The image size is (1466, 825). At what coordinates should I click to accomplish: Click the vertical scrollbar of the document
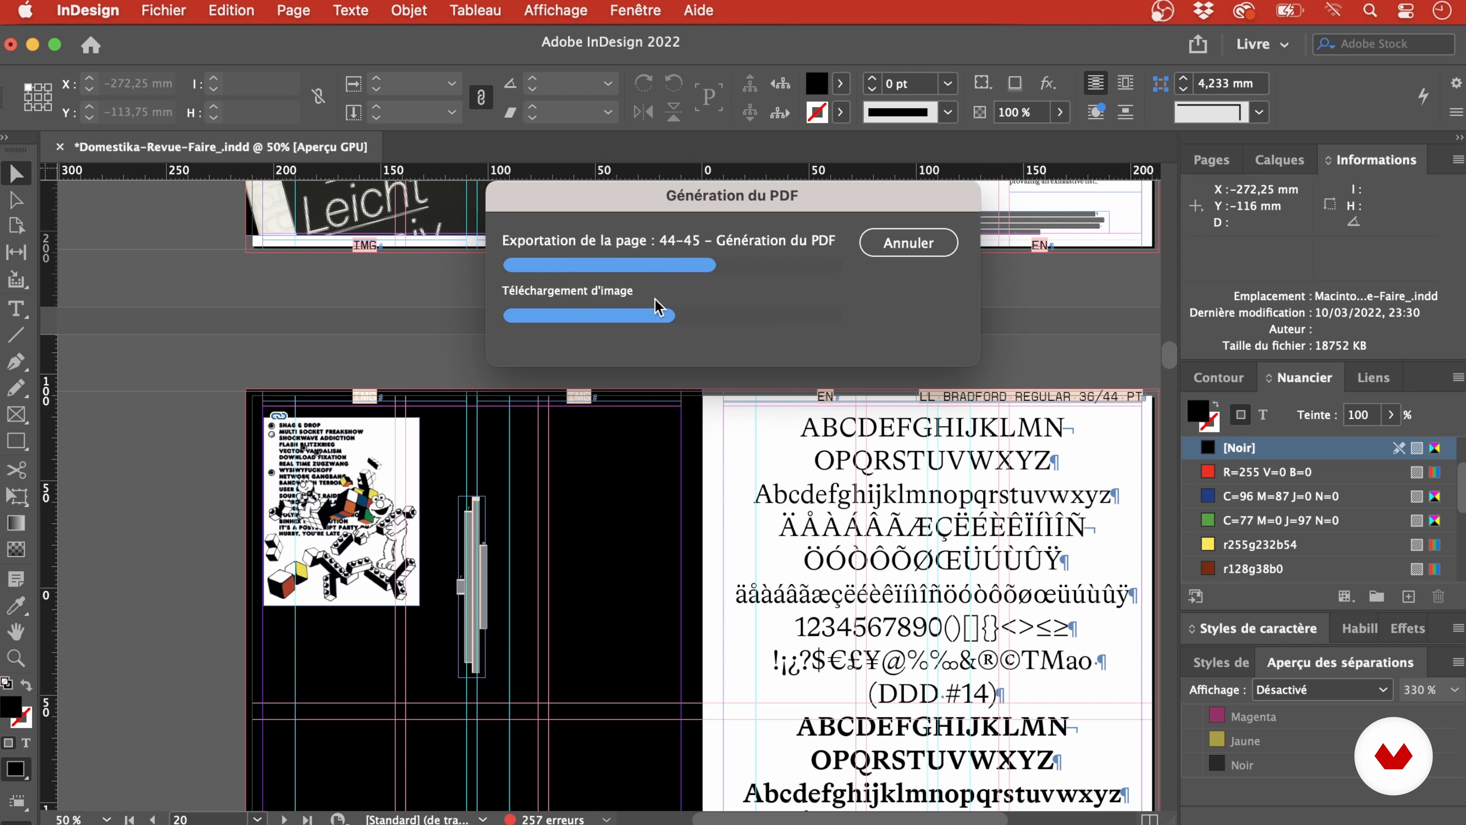[x=1168, y=355]
